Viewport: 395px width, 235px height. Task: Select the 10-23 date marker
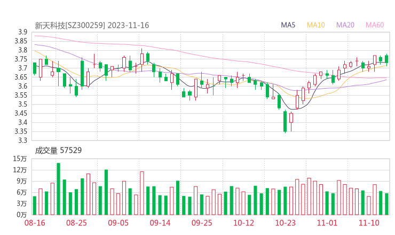point(286,223)
